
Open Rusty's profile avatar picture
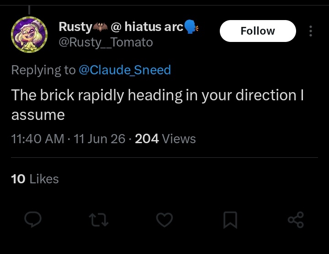click(x=29, y=35)
